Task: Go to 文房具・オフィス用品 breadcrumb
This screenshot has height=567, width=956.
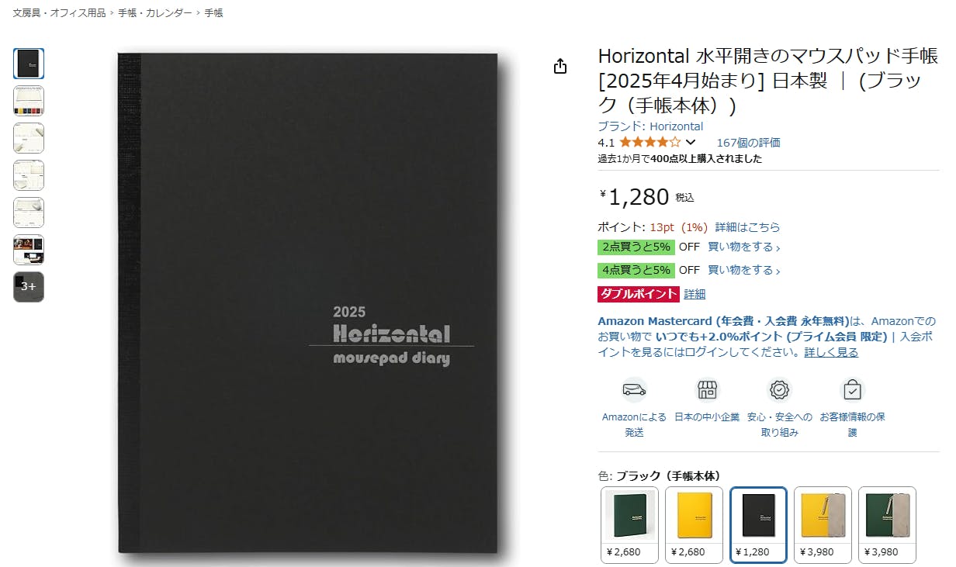Action: 59,13
